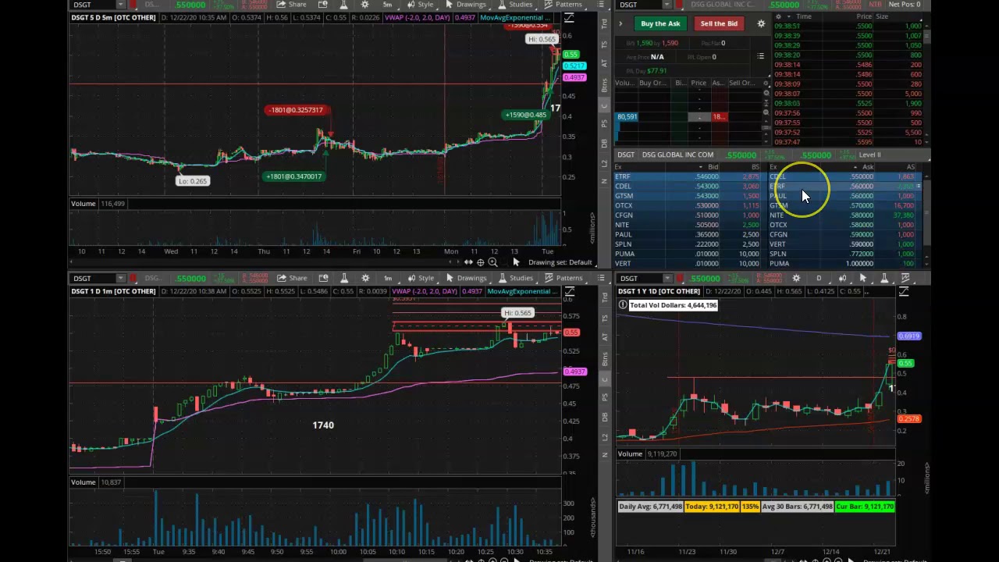Click the Price ladder column settings gear
Image resolution: width=999 pixels, height=562 pixels.
tap(766, 83)
